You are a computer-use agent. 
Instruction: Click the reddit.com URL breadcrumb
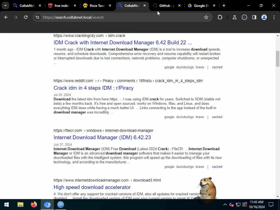[x=128, y=81]
